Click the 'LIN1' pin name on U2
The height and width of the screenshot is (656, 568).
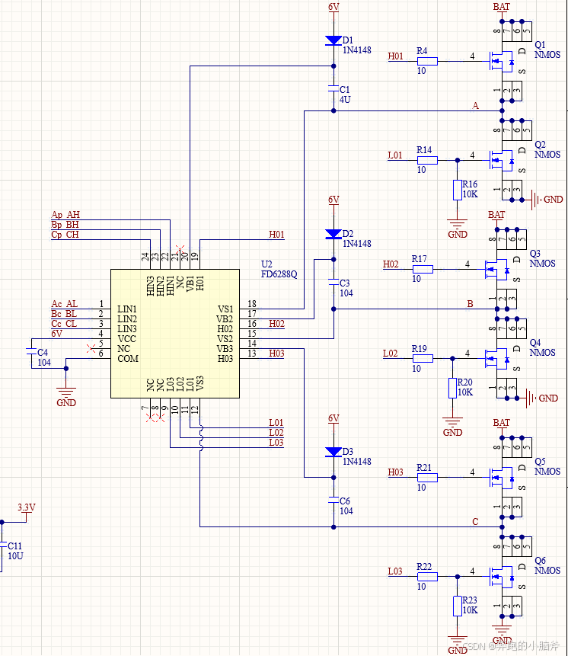pos(127,309)
